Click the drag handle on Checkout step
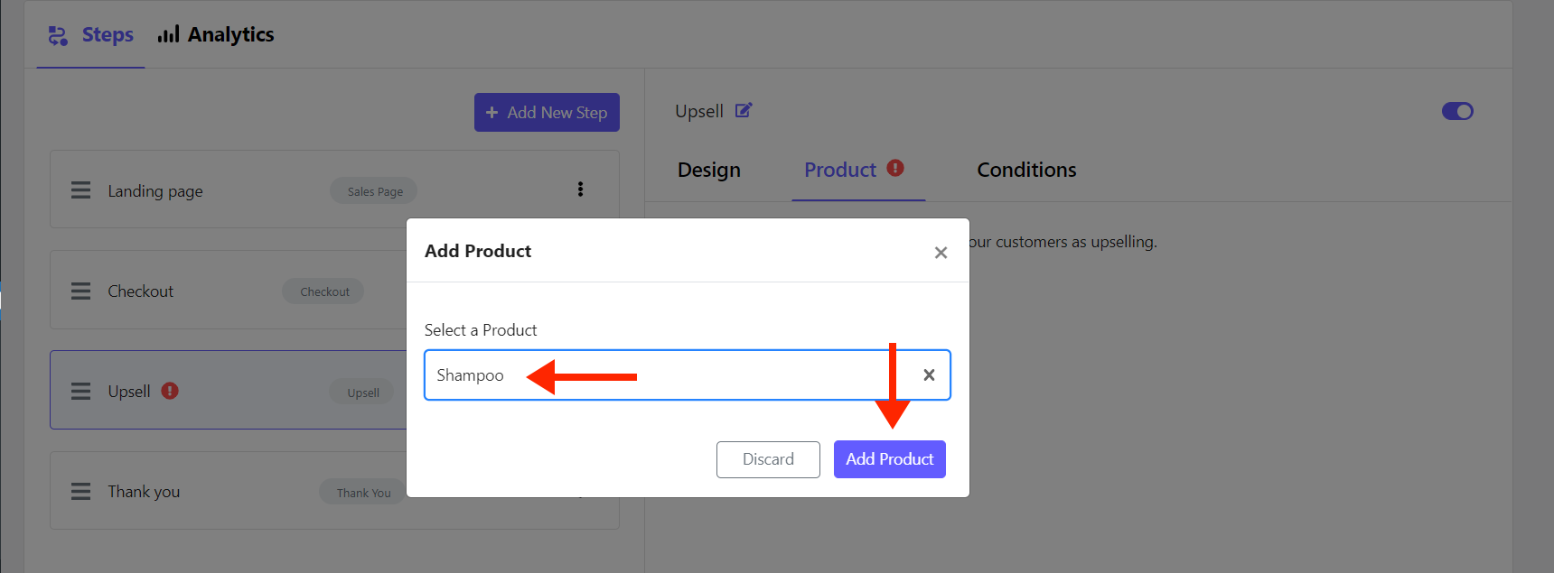 pyautogui.click(x=80, y=291)
